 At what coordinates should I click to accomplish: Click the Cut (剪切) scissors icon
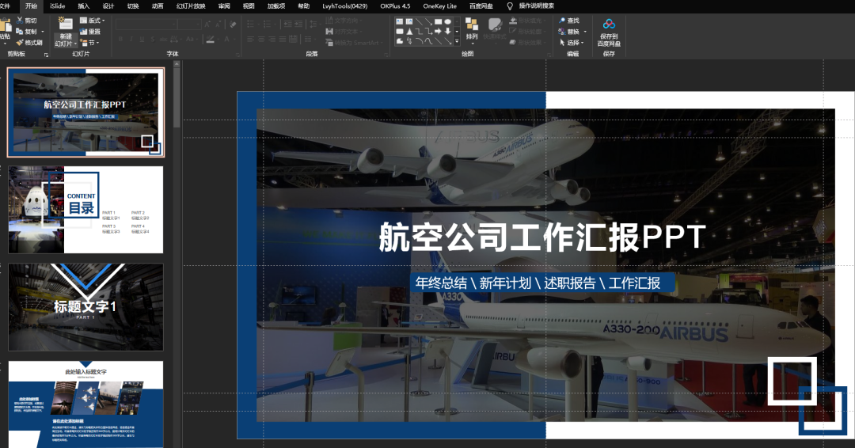pos(20,20)
